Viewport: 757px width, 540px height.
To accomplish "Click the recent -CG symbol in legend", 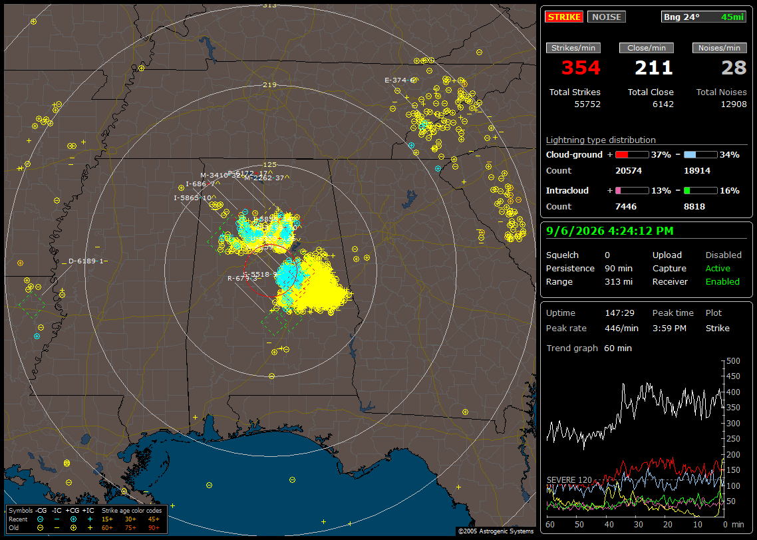I will point(40,519).
